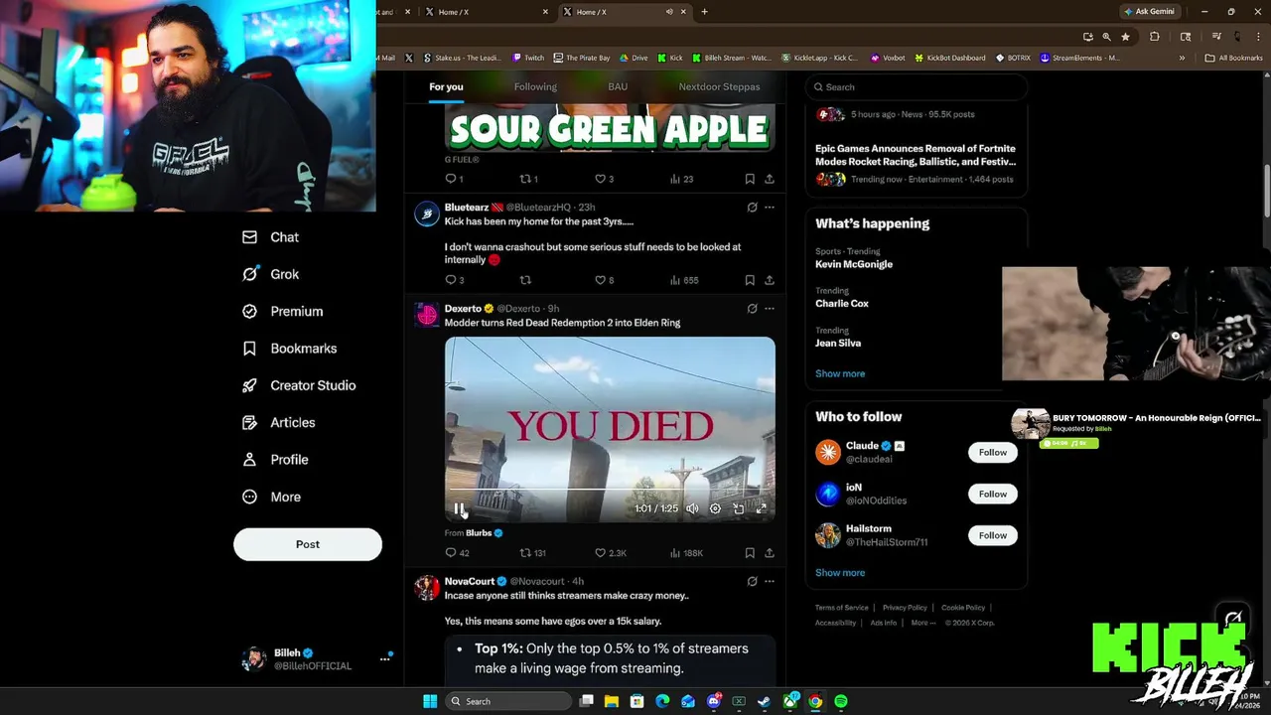Open the Terms of Service link
This screenshot has height=715, width=1271.
click(841, 608)
